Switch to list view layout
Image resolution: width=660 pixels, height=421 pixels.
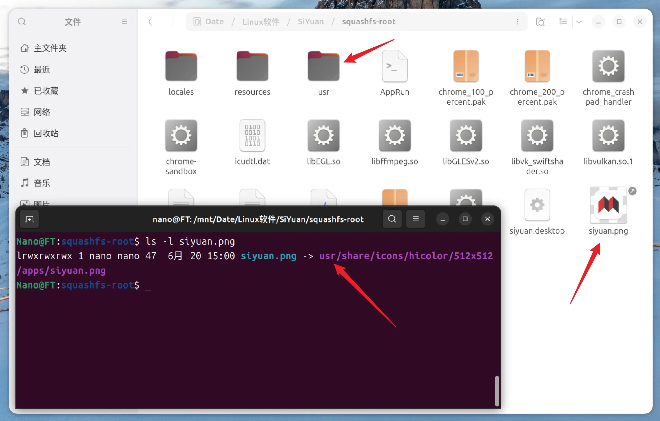pyautogui.click(x=563, y=22)
